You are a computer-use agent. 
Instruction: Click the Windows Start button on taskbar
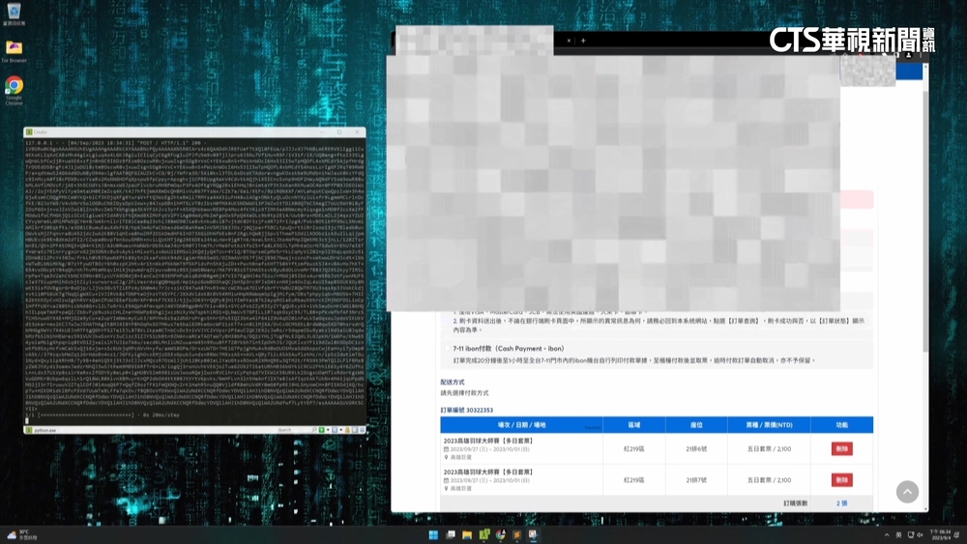pos(432,534)
